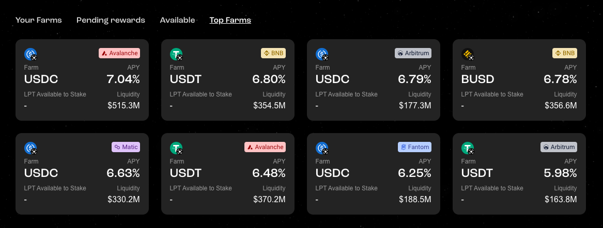
Task: Select the Available tab
Action: point(177,20)
